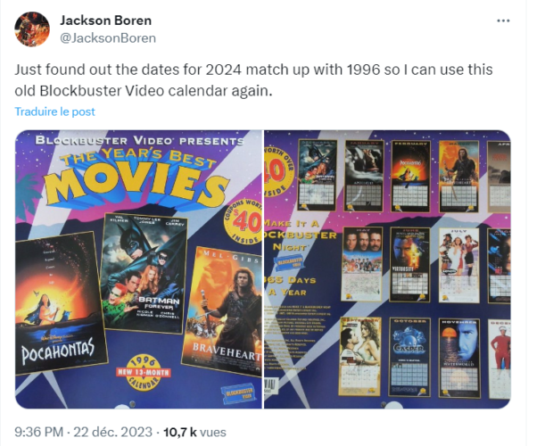Click the Waterworld November calendar page
553x446 pixels.
[x=459, y=358]
